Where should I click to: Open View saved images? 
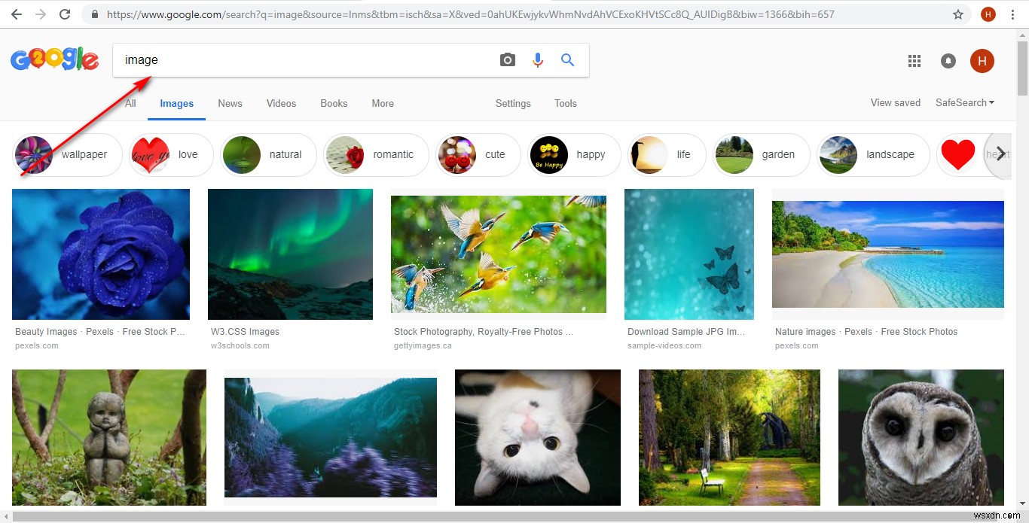(896, 103)
